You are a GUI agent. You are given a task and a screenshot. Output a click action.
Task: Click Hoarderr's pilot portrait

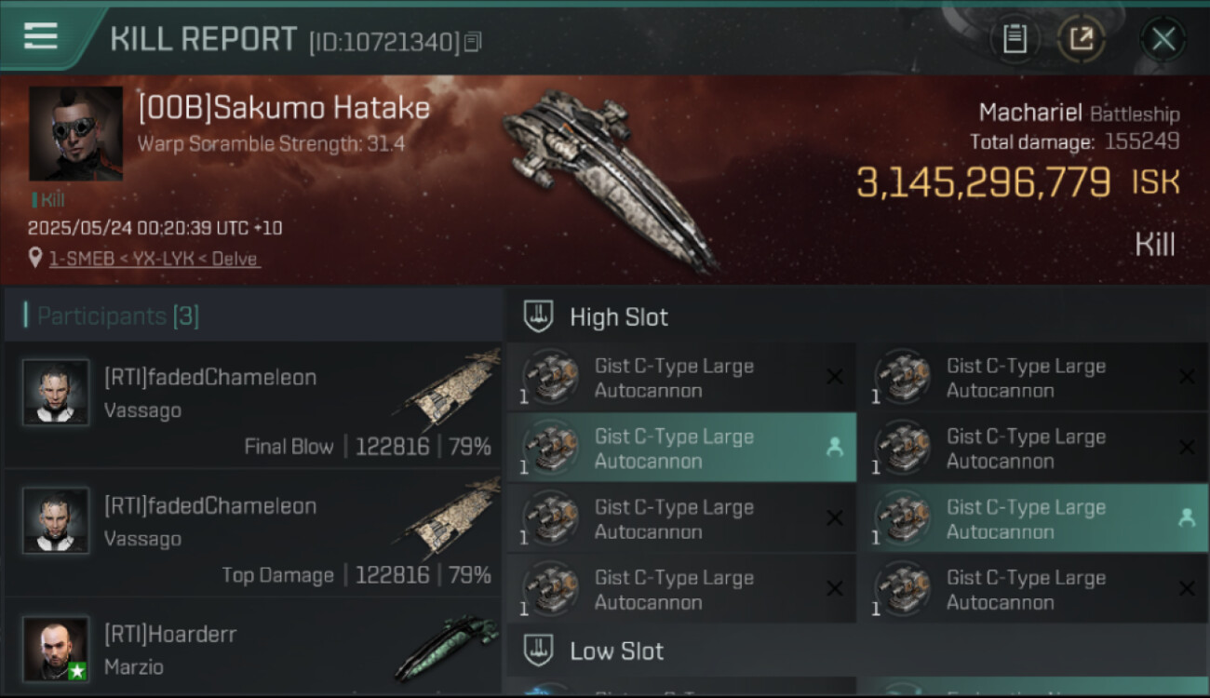56,648
